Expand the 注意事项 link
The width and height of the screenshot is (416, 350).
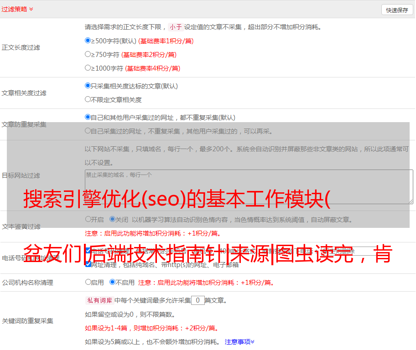(x=239, y=341)
